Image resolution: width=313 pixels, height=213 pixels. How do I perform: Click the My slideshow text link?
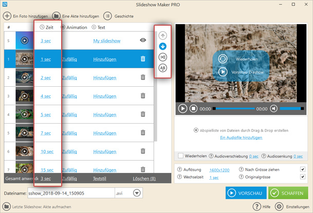tap(107, 41)
